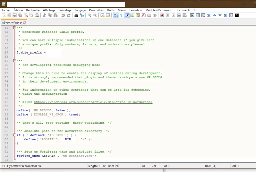
Task: Close the current document via toolbar icon
Action: click(26, 15)
